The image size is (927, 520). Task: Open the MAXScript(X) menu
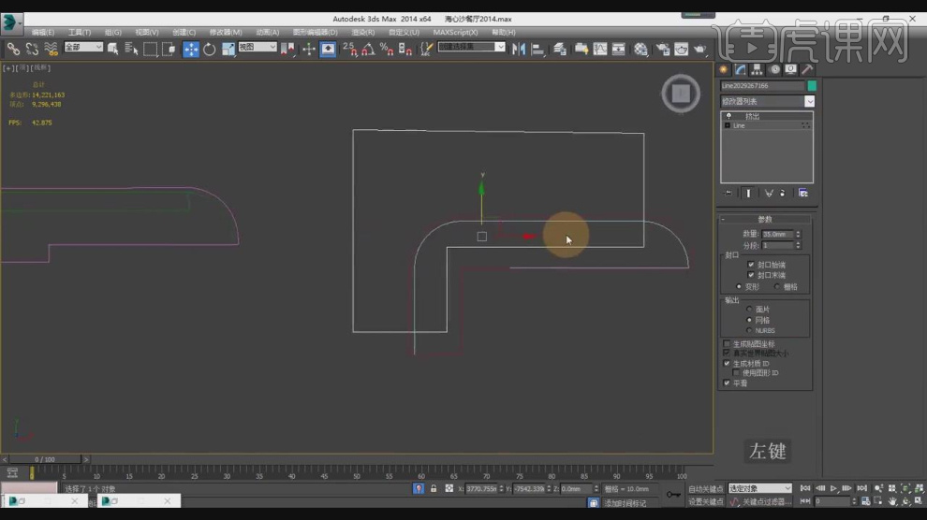[x=455, y=32]
